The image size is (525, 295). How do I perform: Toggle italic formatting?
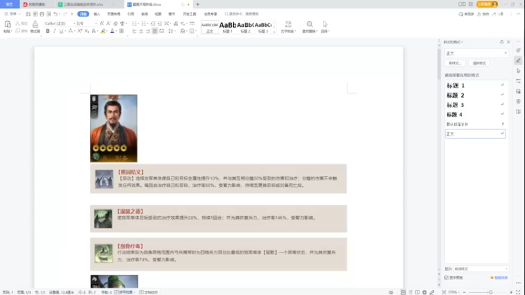click(x=54, y=31)
